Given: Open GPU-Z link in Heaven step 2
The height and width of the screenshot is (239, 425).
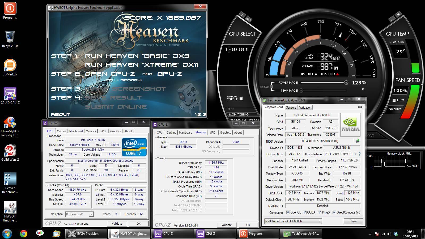Looking at the screenshot, I should tap(170, 74).
